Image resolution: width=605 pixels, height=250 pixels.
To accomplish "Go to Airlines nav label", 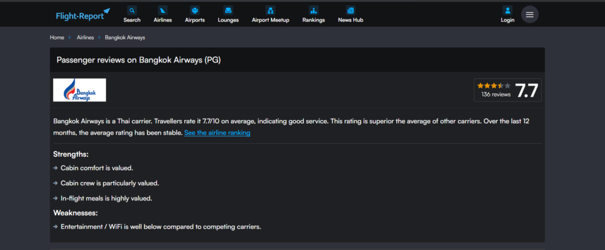I will pos(163,20).
